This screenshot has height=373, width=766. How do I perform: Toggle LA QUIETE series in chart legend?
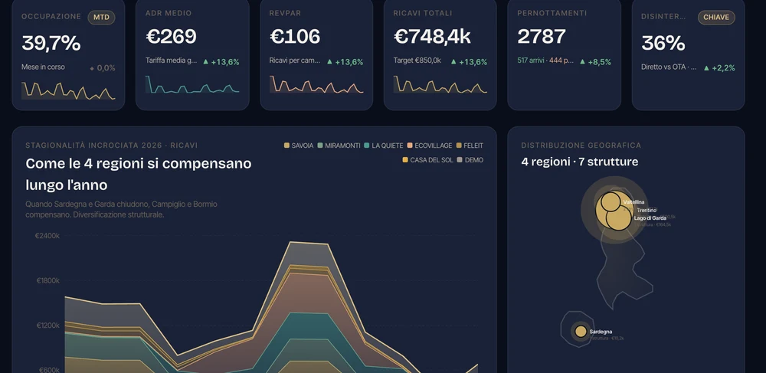384,146
